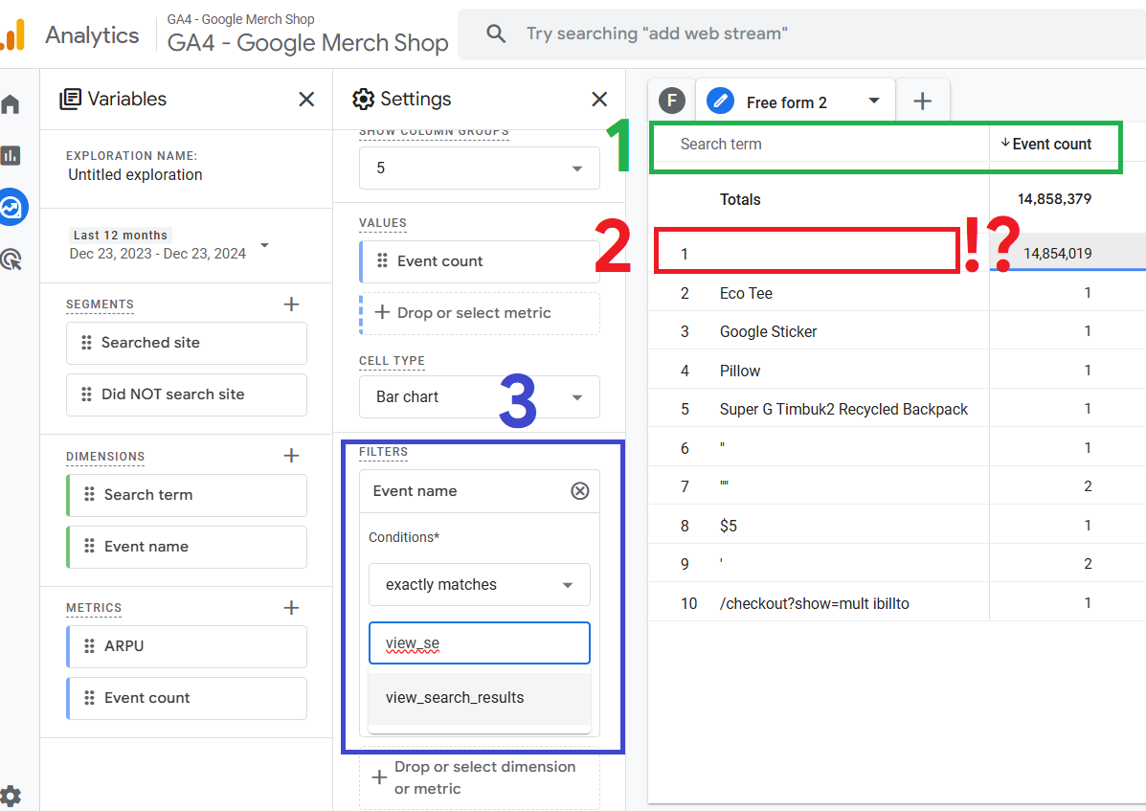
Task: Open the Home icon in left sidebar
Action: (x=11, y=103)
